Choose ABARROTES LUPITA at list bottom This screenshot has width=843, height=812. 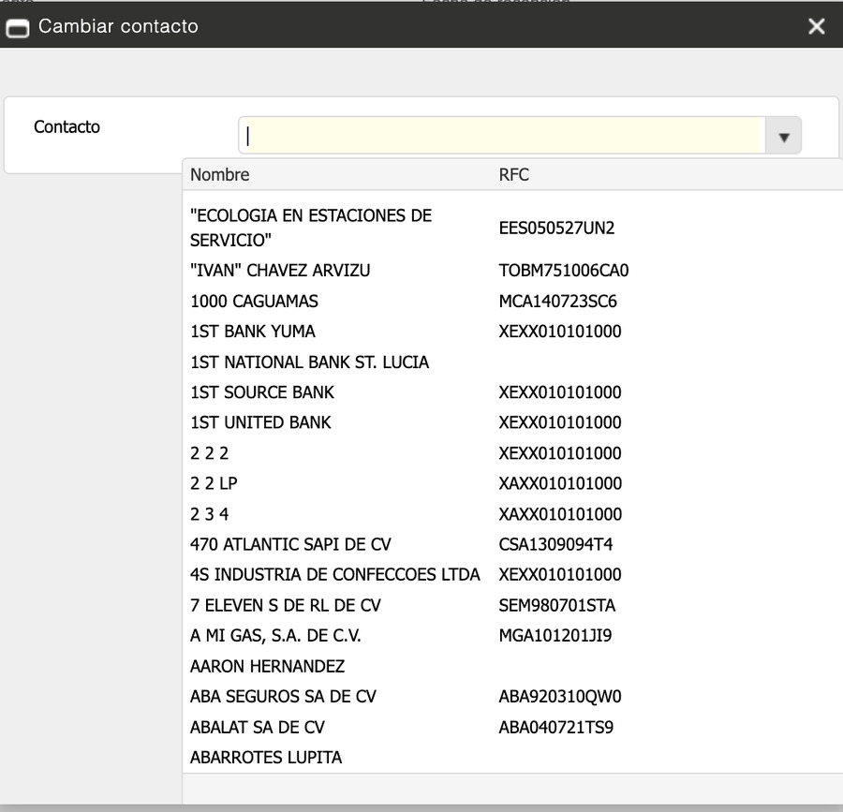266,757
